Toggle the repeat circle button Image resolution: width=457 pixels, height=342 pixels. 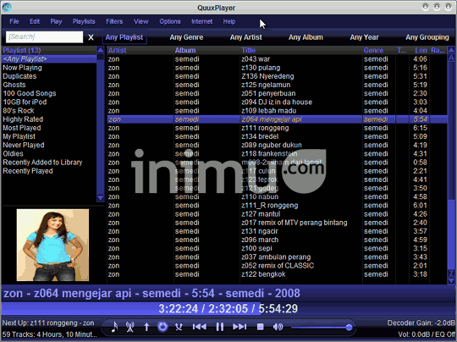162,327
